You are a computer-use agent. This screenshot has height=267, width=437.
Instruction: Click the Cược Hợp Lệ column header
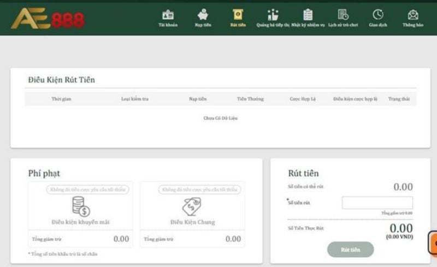(x=301, y=99)
